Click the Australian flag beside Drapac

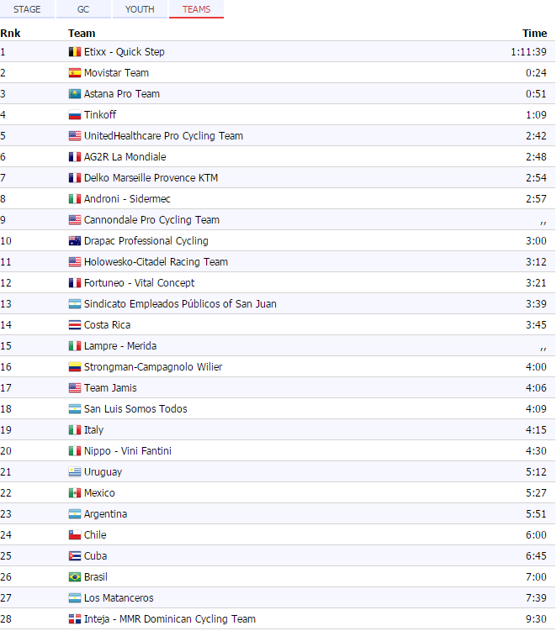click(x=75, y=241)
